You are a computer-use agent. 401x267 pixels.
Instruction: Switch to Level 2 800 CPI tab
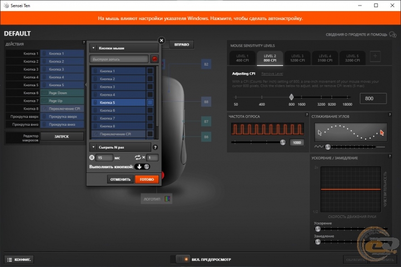coord(270,58)
